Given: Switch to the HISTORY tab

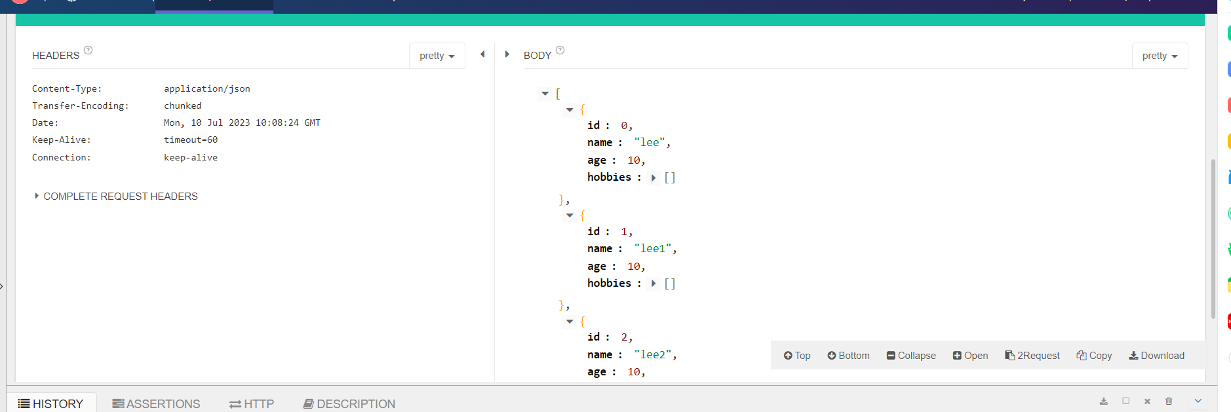Looking at the screenshot, I should [51, 403].
